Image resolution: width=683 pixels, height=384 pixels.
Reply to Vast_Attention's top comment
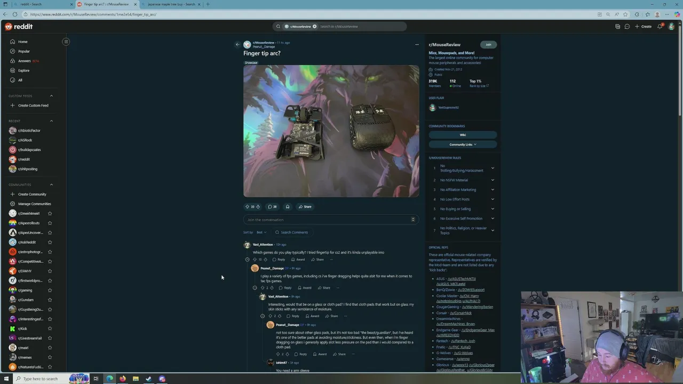click(x=279, y=260)
